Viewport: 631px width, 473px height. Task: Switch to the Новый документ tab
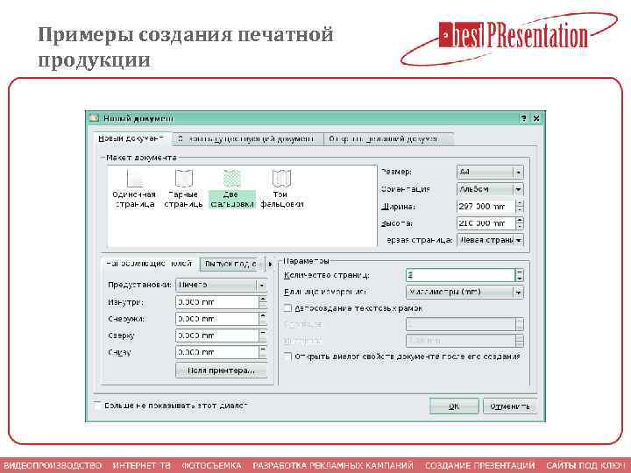pyautogui.click(x=131, y=138)
